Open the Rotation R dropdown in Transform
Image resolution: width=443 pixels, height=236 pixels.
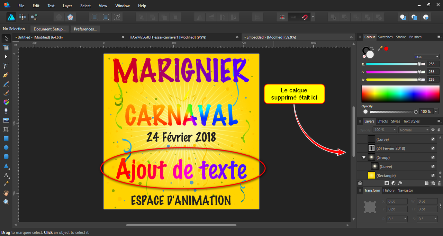click(x=397, y=219)
